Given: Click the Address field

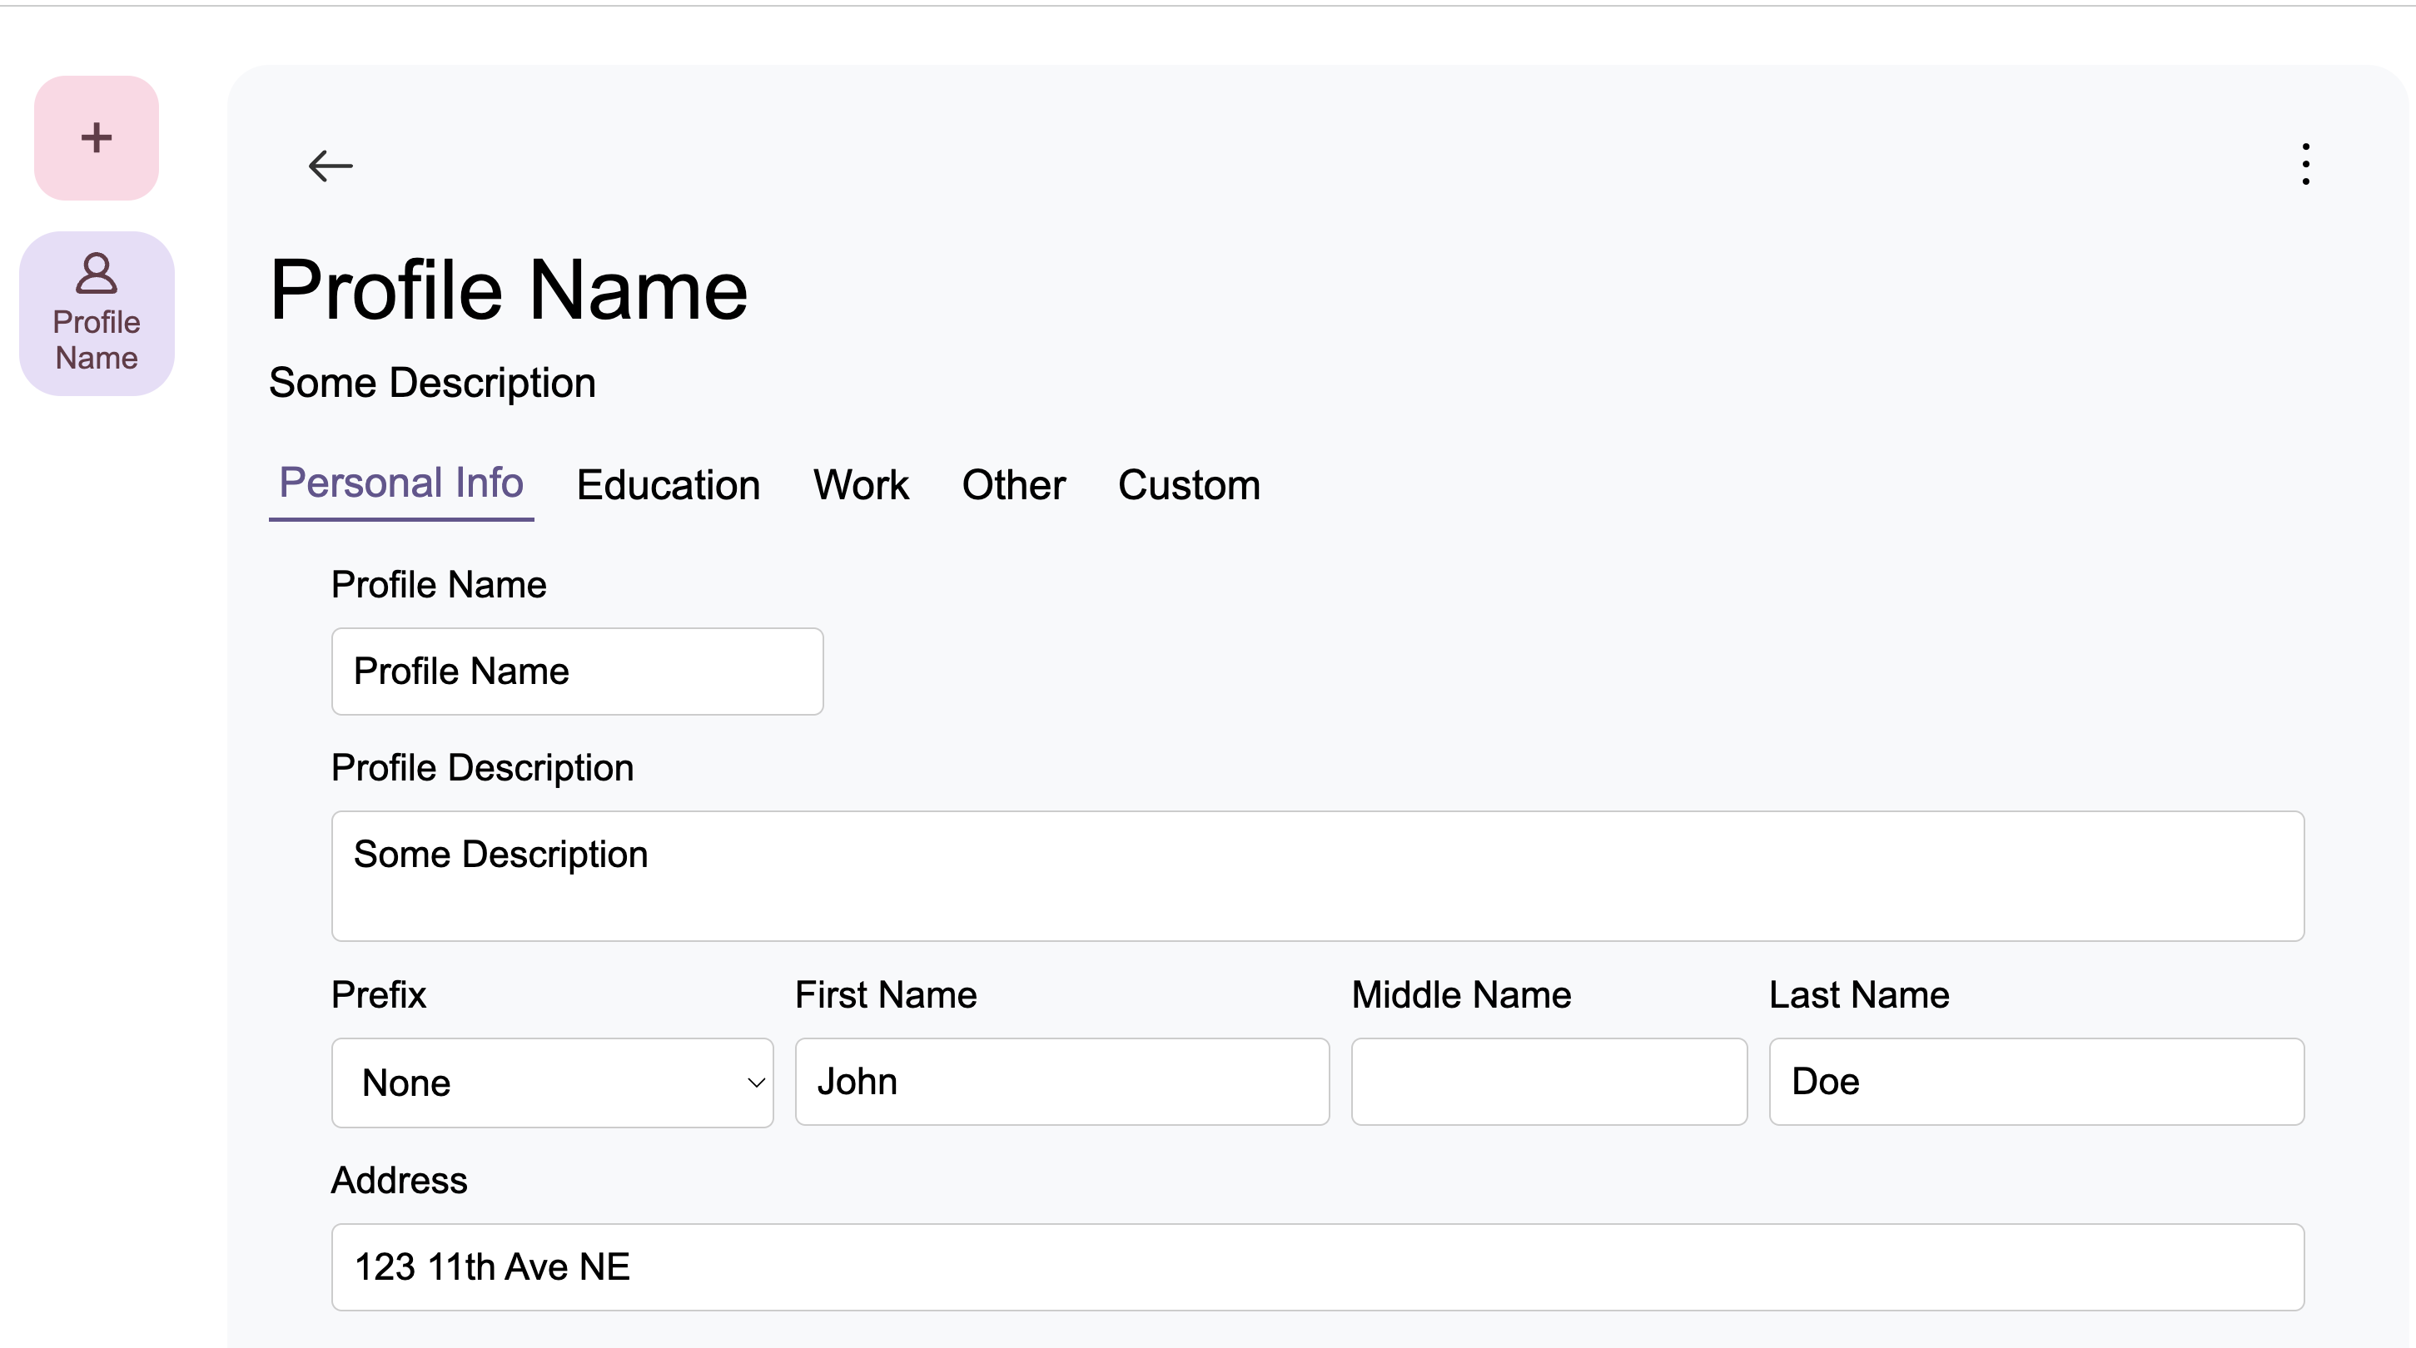Looking at the screenshot, I should (x=1317, y=1266).
